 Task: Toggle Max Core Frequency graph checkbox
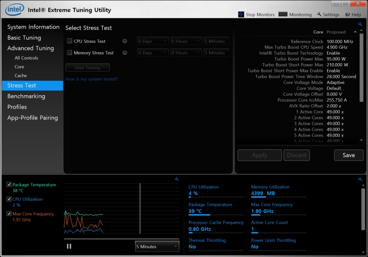coord(9,214)
